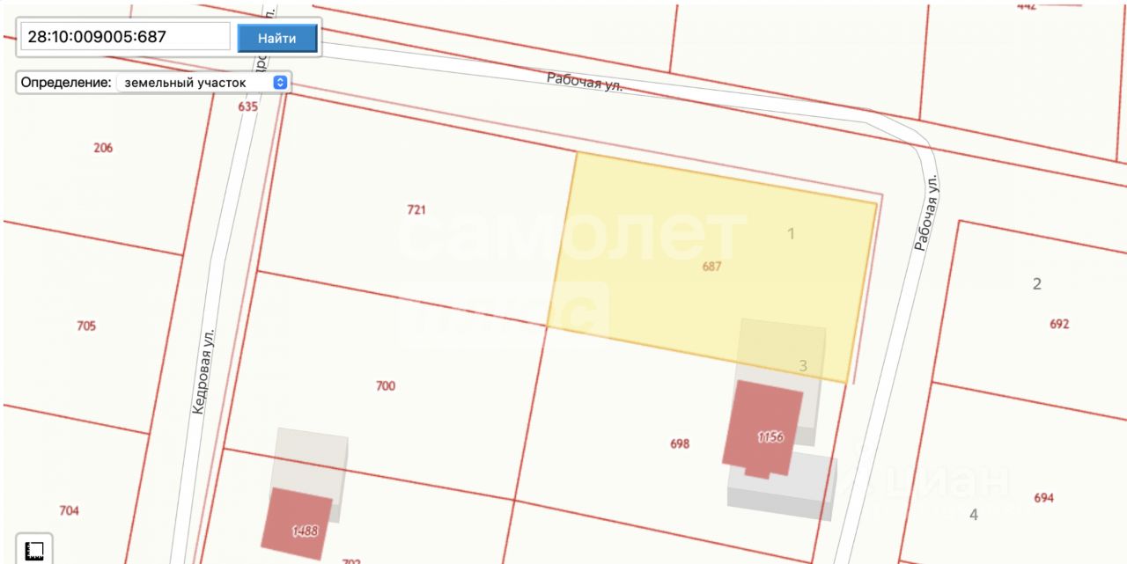1127x564 pixels.
Task: Click parcel label 721
Action: [416, 209]
